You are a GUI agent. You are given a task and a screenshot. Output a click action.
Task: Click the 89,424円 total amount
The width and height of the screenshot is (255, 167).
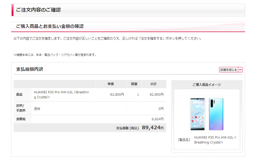click(153, 128)
